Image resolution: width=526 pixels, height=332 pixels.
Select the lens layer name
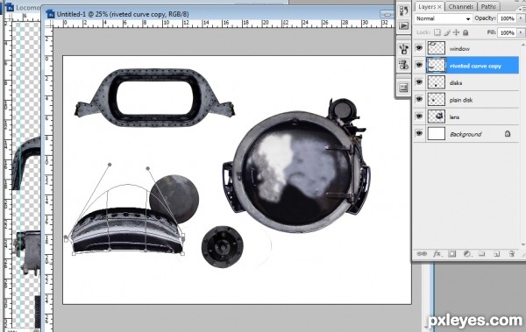click(454, 117)
